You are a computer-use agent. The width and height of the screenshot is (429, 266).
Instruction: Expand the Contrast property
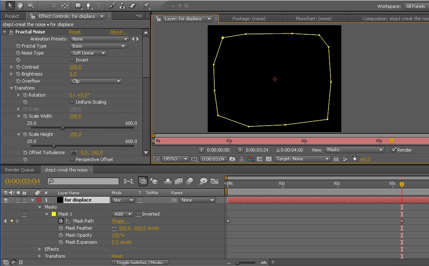tap(11, 67)
